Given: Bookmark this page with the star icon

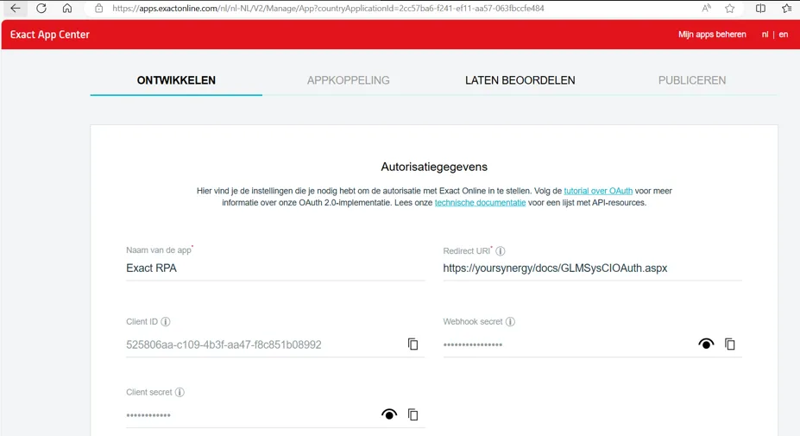Looking at the screenshot, I should 729,8.
